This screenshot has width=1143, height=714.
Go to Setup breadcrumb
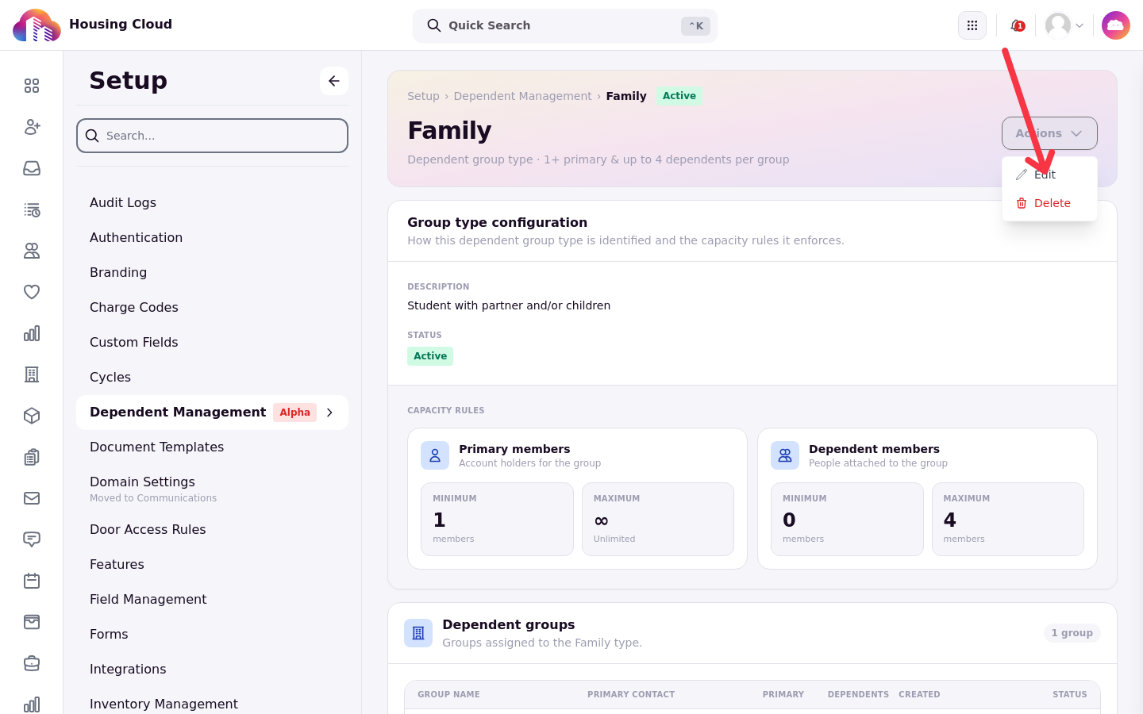(423, 96)
